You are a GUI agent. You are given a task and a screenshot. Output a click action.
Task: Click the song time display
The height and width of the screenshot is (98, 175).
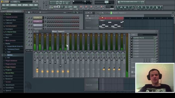[60, 2]
